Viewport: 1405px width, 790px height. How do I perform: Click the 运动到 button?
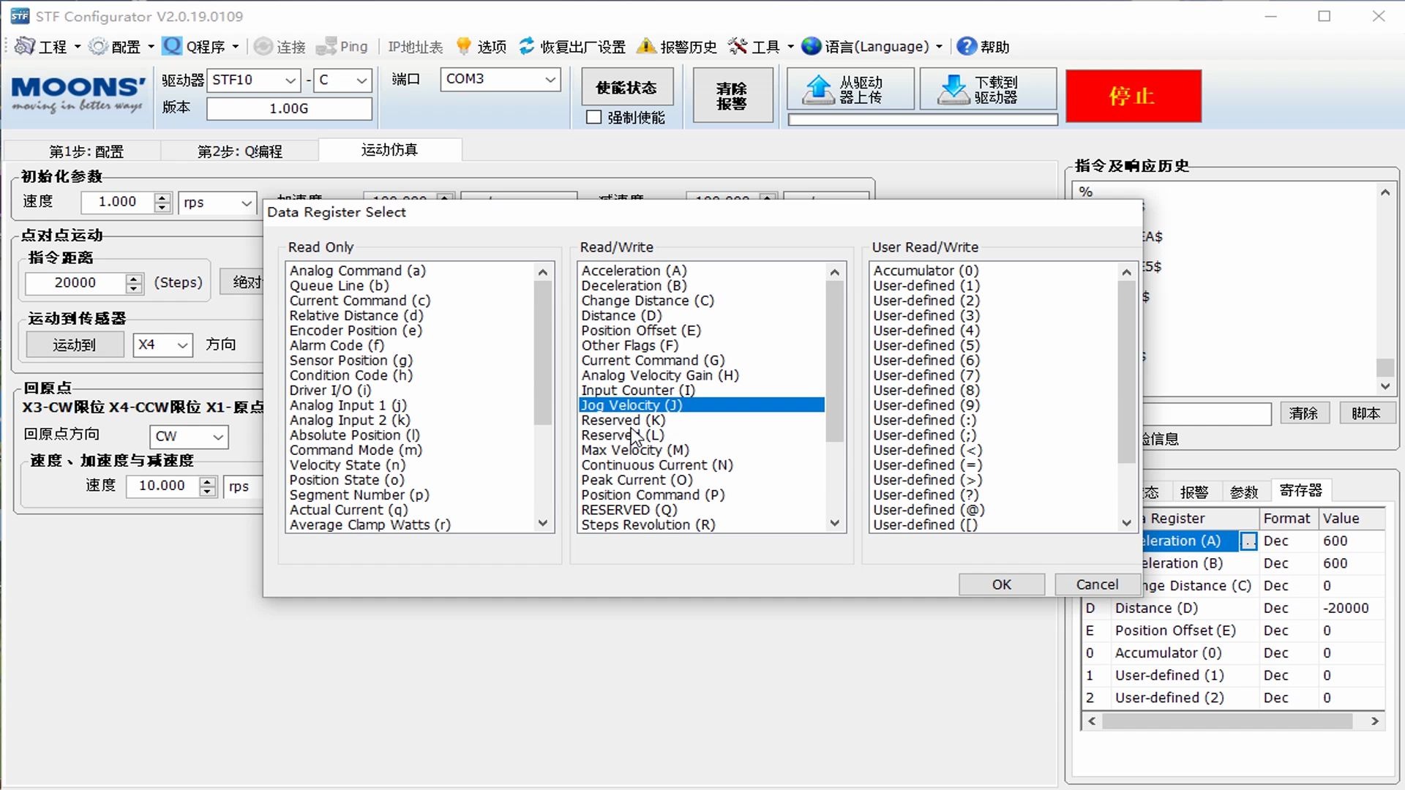[x=75, y=345]
